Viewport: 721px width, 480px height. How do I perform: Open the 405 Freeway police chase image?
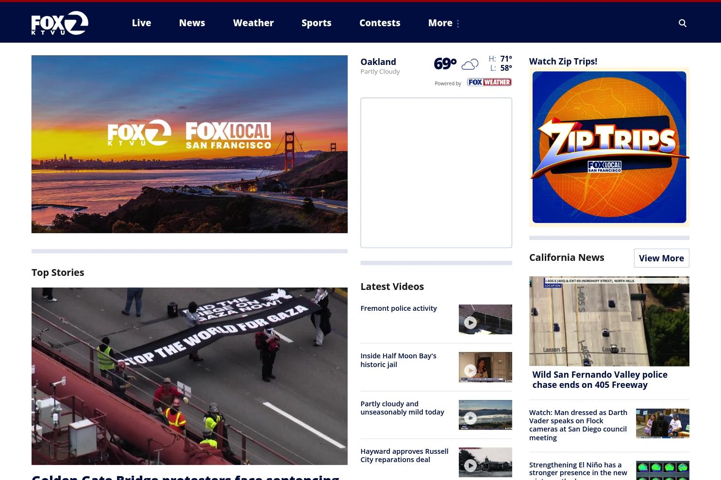coord(609,321)
